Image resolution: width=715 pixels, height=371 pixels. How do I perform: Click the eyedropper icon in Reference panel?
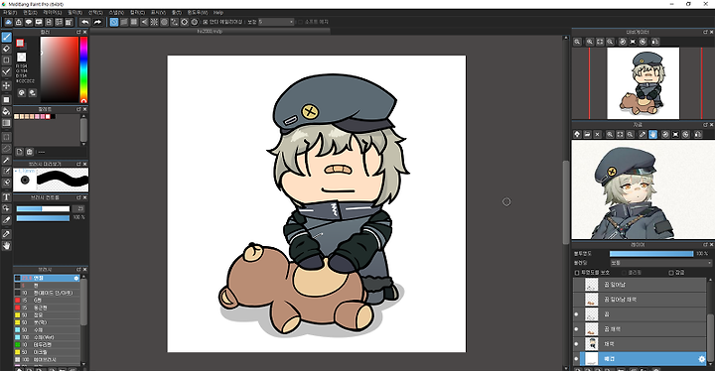[x=643, y=135]
